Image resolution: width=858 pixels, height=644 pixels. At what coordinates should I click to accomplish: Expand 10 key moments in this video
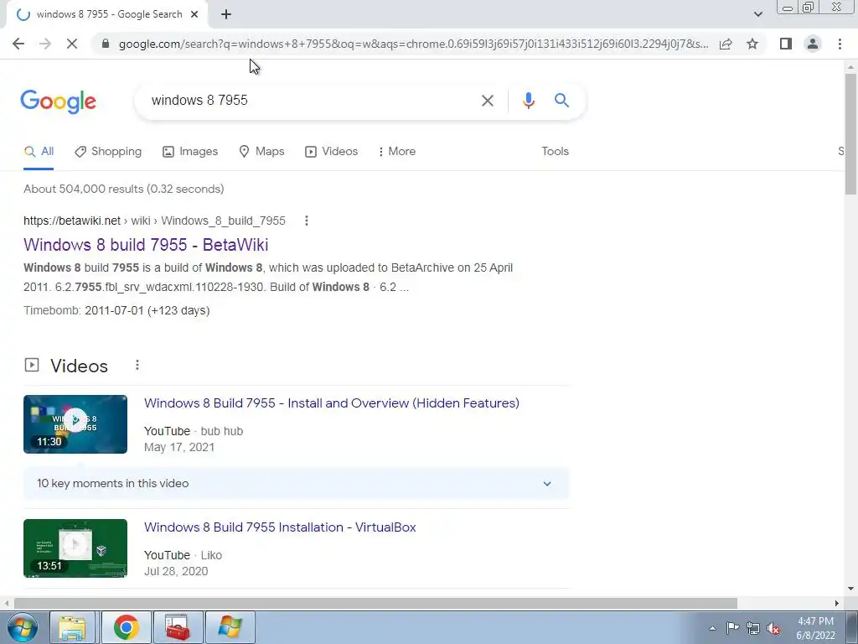[296, 484]
